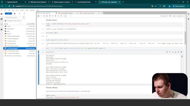Move the active cell down

(173, 52)
